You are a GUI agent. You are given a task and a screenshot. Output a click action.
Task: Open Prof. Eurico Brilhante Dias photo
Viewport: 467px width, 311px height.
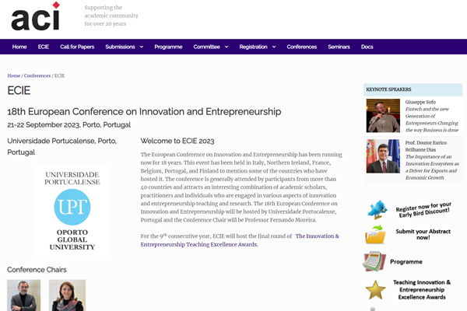click(x=383, y=156)
